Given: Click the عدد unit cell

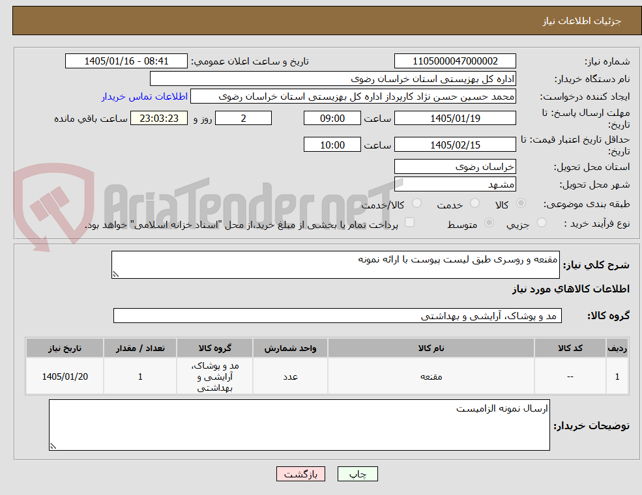Looking at the screenshot, I should coord(290,376).
